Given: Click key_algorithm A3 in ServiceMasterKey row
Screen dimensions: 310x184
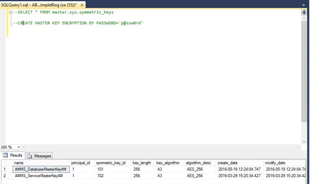Looking at the screenshot, I should (169, 176).
